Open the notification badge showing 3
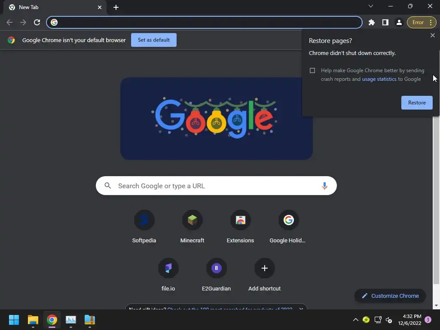Viewport: 440px width, 330px height. [x=428, y=319]
